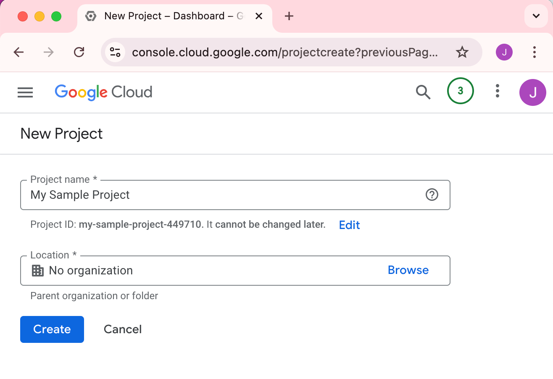
Task: Open a new tab with plus button
Action: [289, 16]
